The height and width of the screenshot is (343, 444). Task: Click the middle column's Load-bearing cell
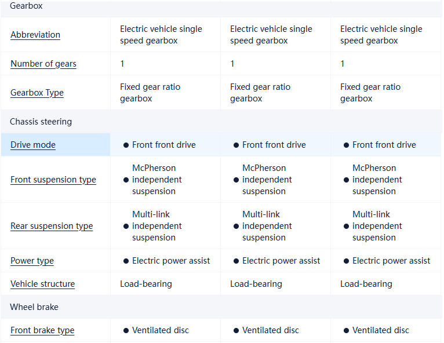(x=256, y=284)
